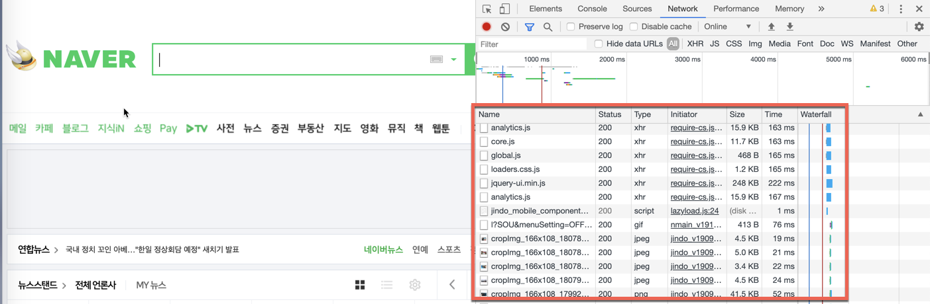
Task: Sort by Type column header
Action: tap(648, 114)
